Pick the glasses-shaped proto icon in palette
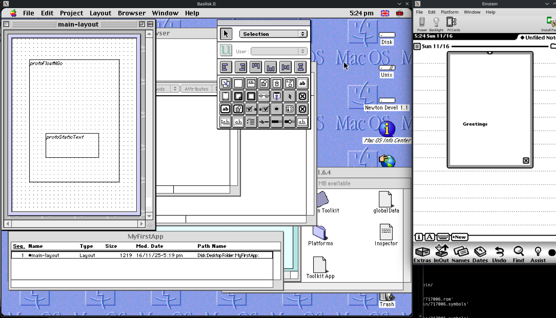 pos(264,96)
